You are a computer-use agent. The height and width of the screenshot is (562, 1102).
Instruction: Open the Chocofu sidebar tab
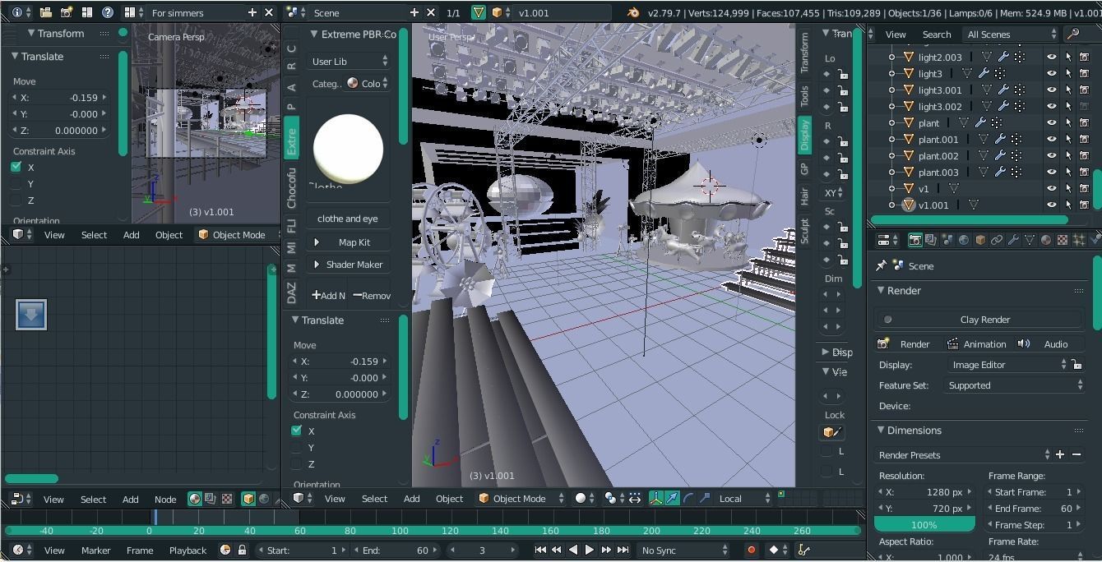291,187
